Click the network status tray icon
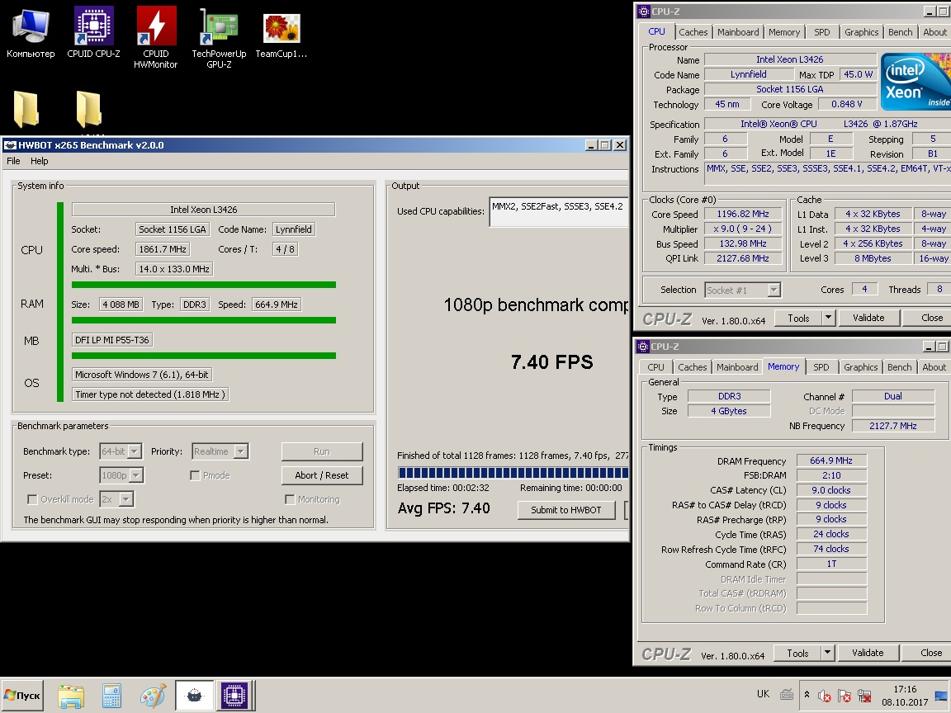The image size is (951, 713). coord(865,696)
